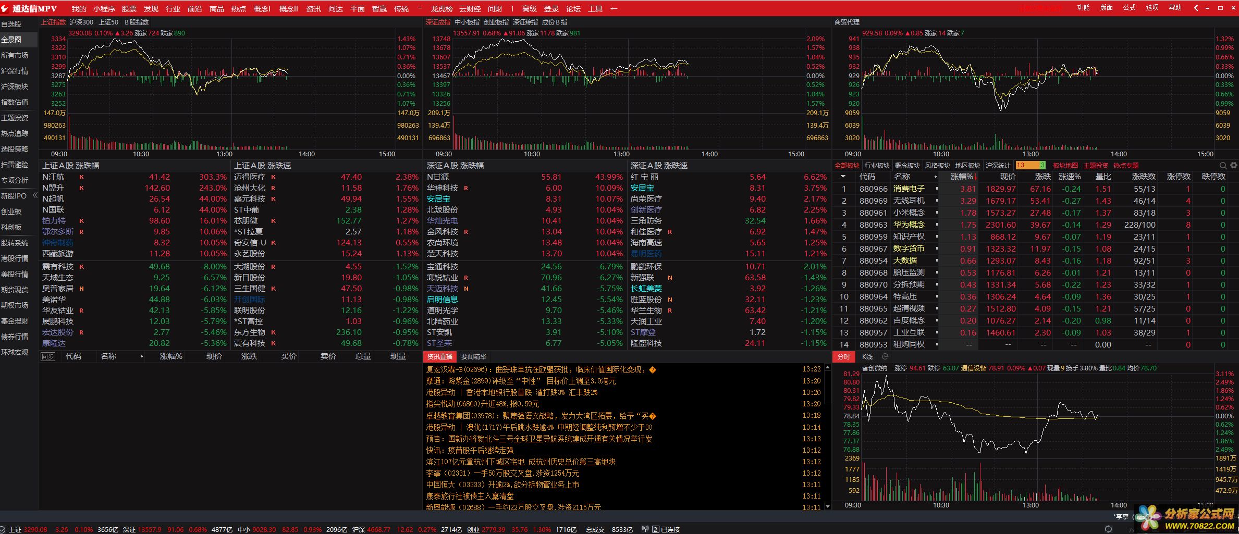Click the left-arrow icon after 工具 menu
Screen dimensions: 1239x534
614,8
